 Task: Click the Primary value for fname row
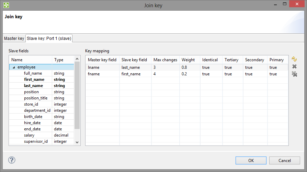[273, 74]
